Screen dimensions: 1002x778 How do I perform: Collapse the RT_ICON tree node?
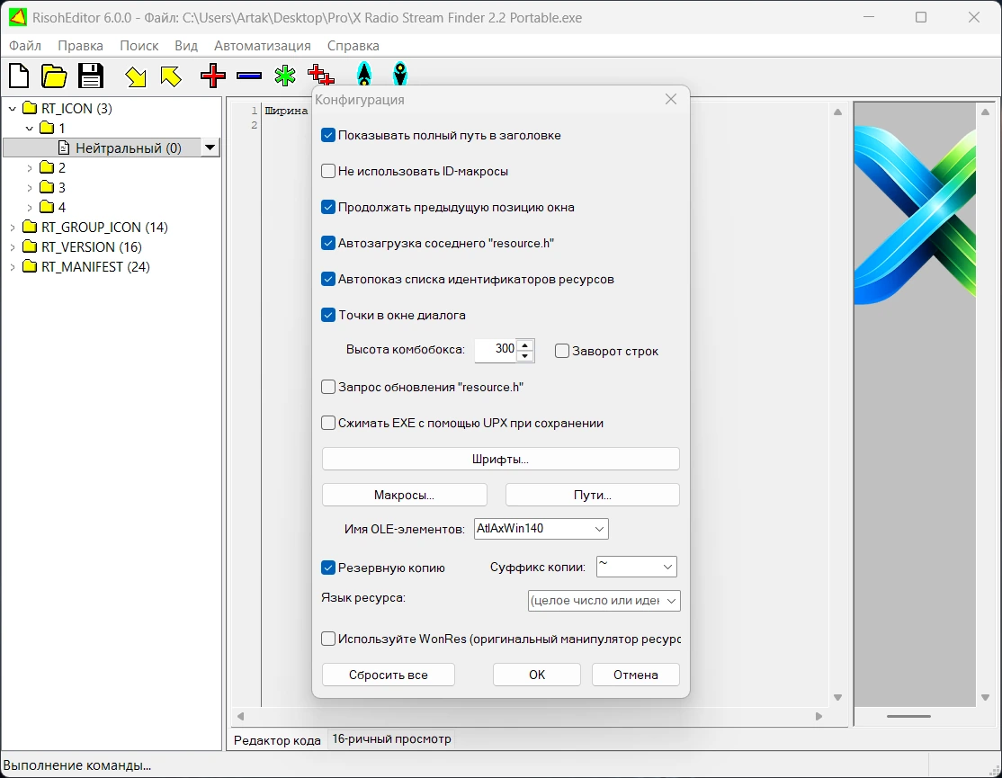[12, 109]
